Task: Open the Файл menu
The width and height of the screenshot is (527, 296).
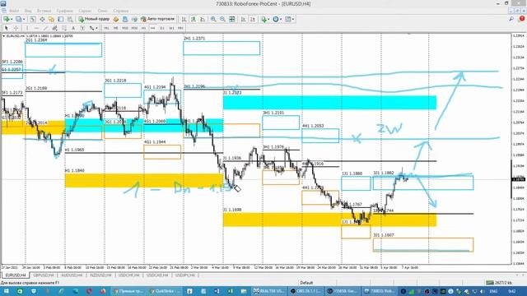Action: tap(14, 11)
